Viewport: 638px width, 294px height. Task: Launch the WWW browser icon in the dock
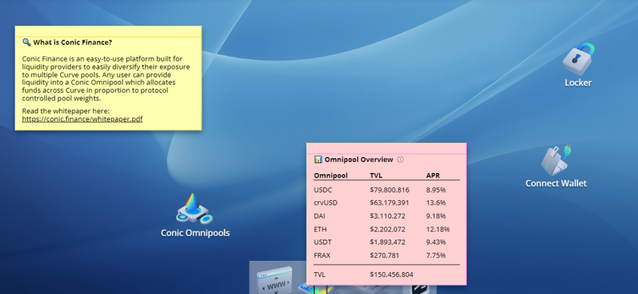pos(275,280)
